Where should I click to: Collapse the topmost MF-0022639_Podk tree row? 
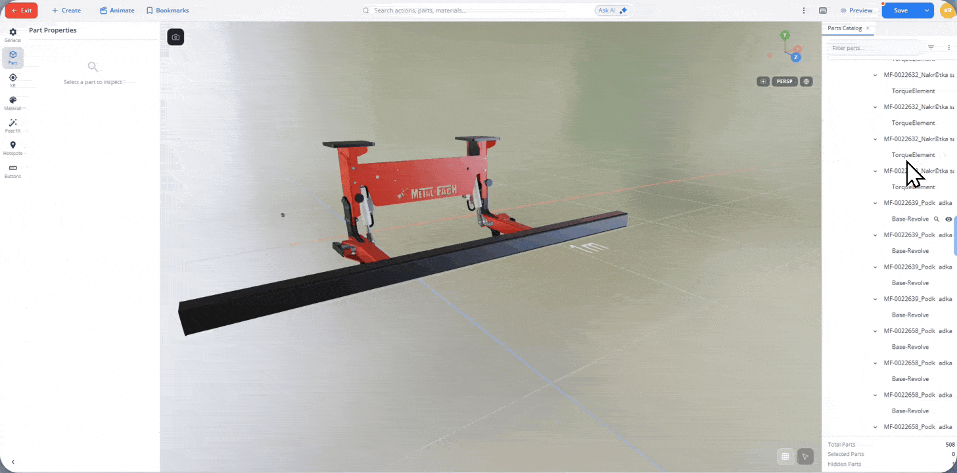coord(875,203)
